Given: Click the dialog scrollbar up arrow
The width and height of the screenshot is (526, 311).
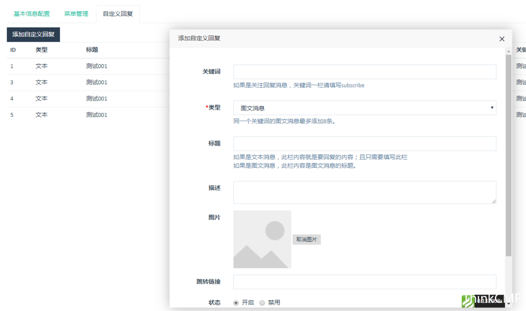Looking at the screenshot, I should point(508,51).
